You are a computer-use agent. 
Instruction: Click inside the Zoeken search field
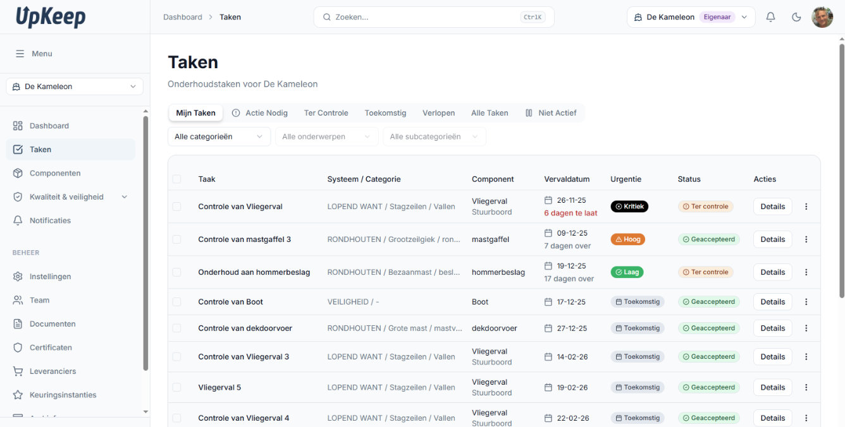pyautogui.click(x=434, y=17)
